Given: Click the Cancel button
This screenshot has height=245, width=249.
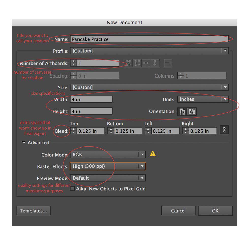Looking at the screenshot, I should (178, 211).
